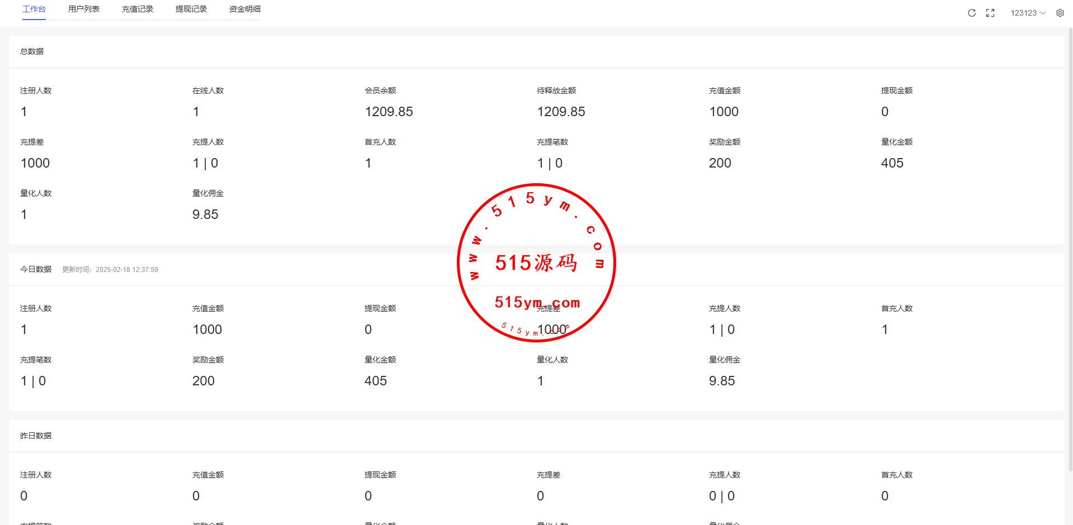Click the refresh icon in the top bar
This screenshot has height=525, width=1073.
972,13
